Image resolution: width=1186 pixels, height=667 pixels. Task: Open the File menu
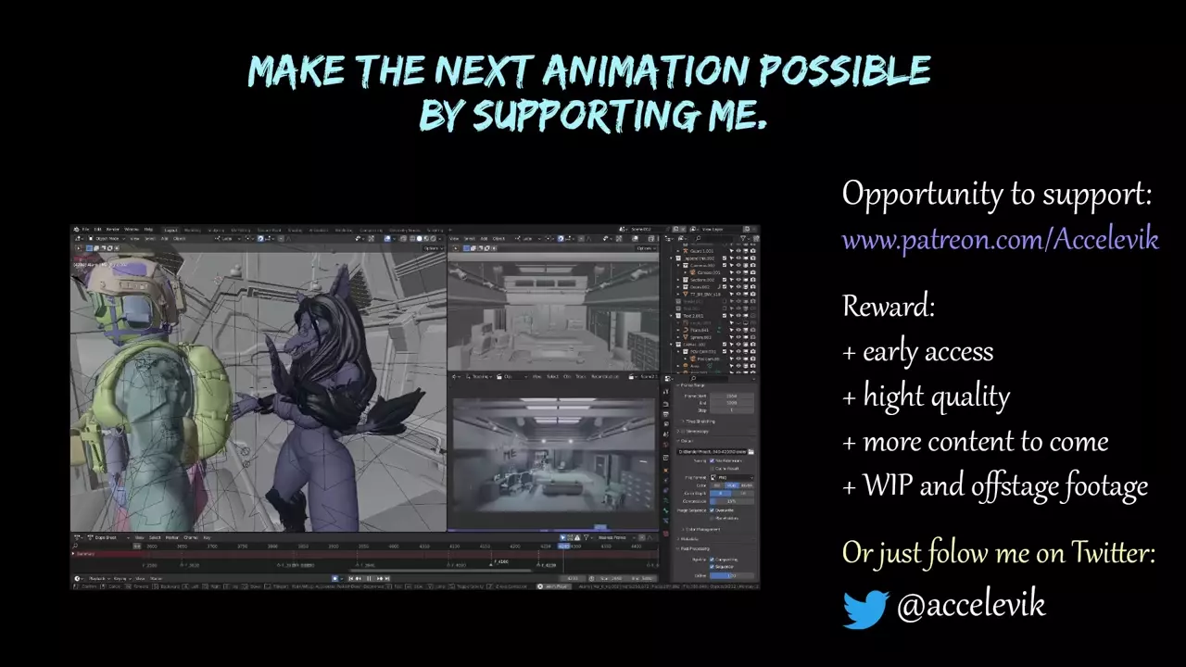pyautogui.click(x=86, y=230)
